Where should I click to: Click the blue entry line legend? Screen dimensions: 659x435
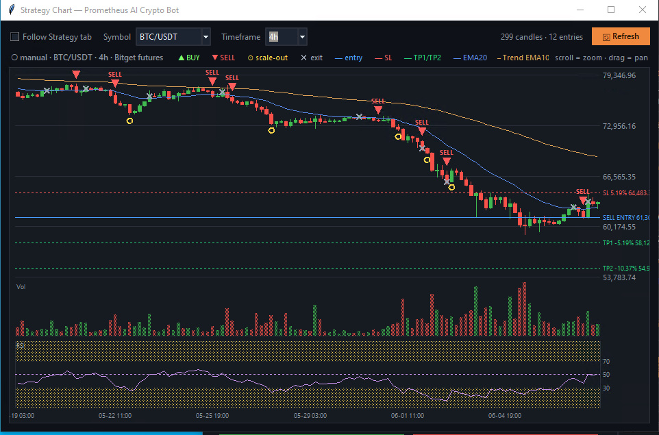(x=349, y=58)
